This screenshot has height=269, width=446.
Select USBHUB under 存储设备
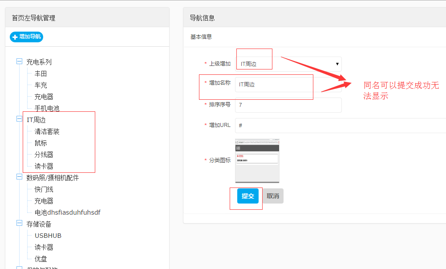pyautogui.click(x=48, y=236)
